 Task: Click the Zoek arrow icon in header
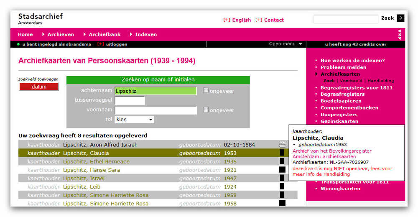(x=400, y=18)
